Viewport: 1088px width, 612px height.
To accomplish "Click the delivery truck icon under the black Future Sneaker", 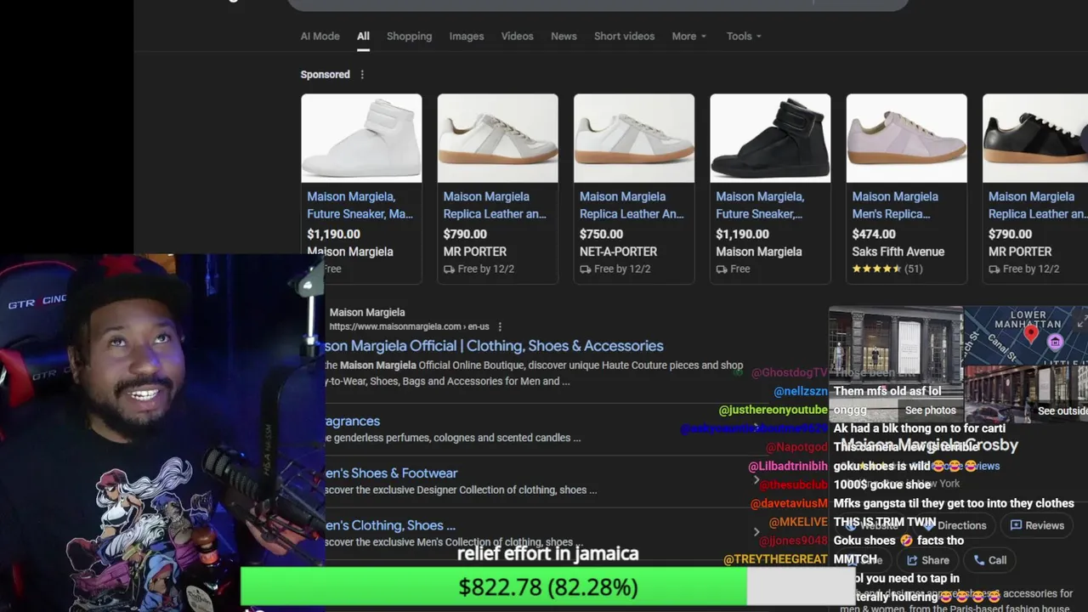I will (x=722, y=269).
